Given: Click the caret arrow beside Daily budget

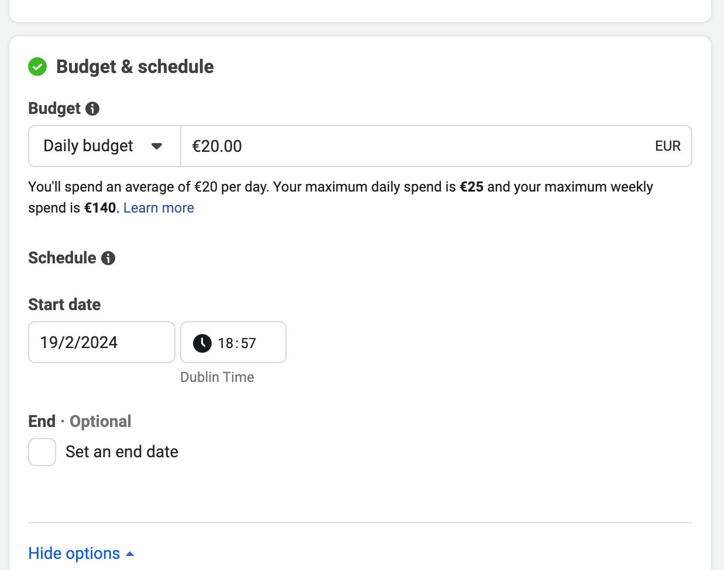Looking at the screenshot, I should (157, 146).
